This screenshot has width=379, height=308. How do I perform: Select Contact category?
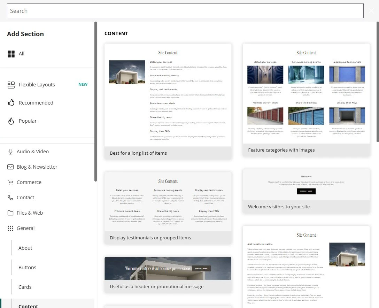(x=47, y=198)
